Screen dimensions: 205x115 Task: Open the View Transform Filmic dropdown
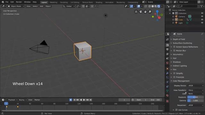[196, 90]
